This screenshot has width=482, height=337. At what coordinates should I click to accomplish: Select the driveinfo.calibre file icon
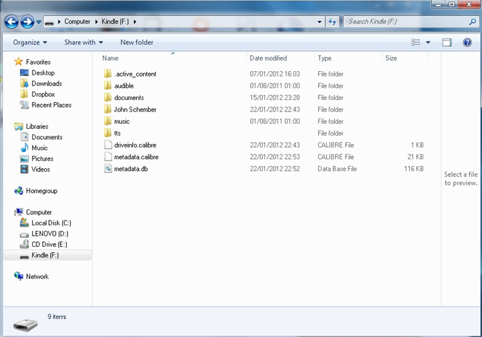pyautogui.click(x=108, y=145)
